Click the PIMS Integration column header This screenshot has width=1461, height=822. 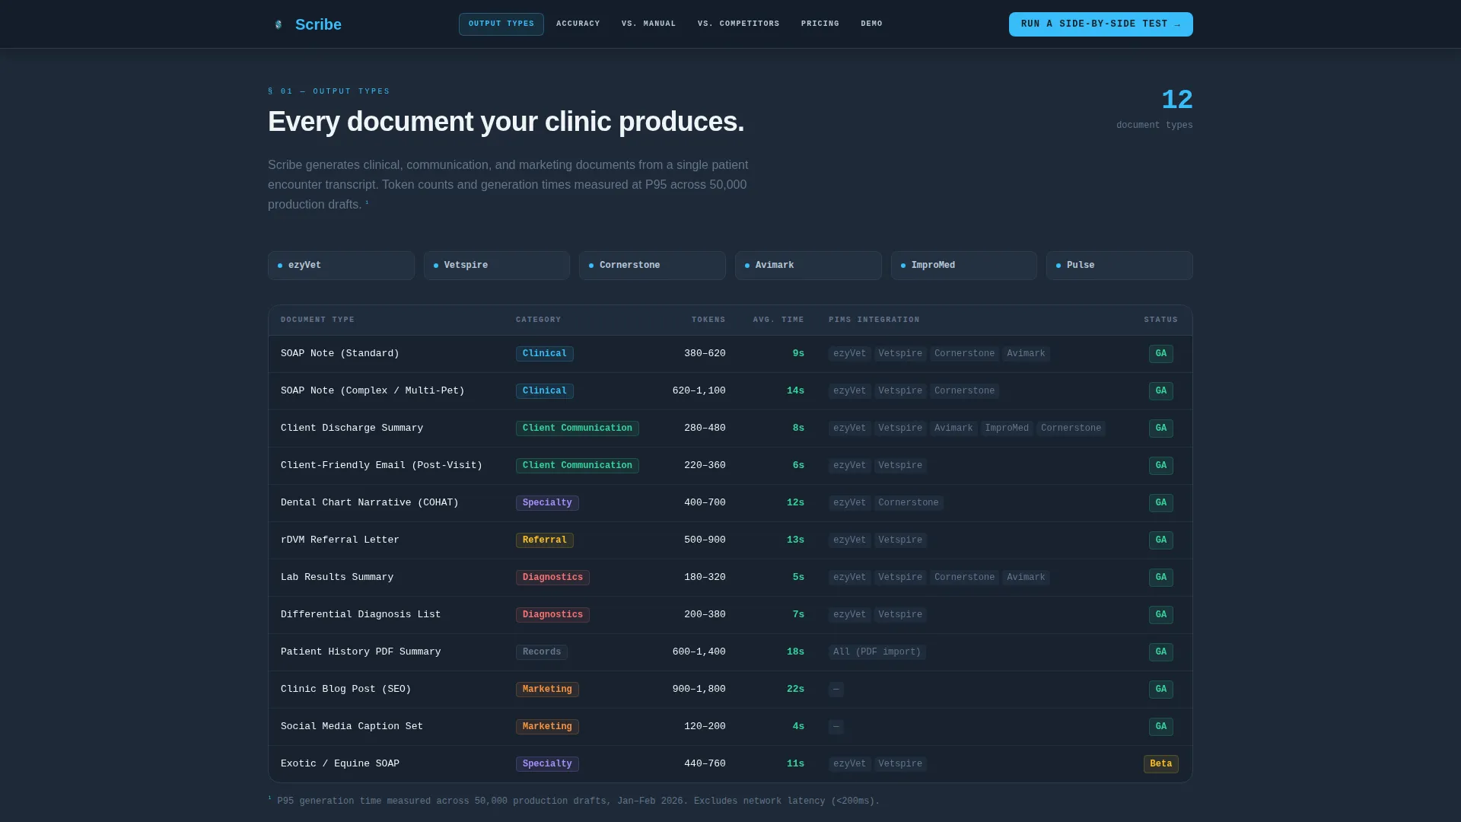[874, 320]
